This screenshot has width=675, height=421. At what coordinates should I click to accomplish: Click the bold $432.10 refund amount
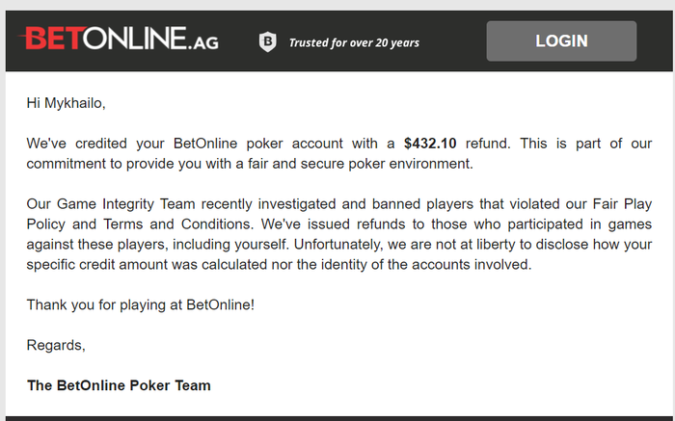[431, 144]
